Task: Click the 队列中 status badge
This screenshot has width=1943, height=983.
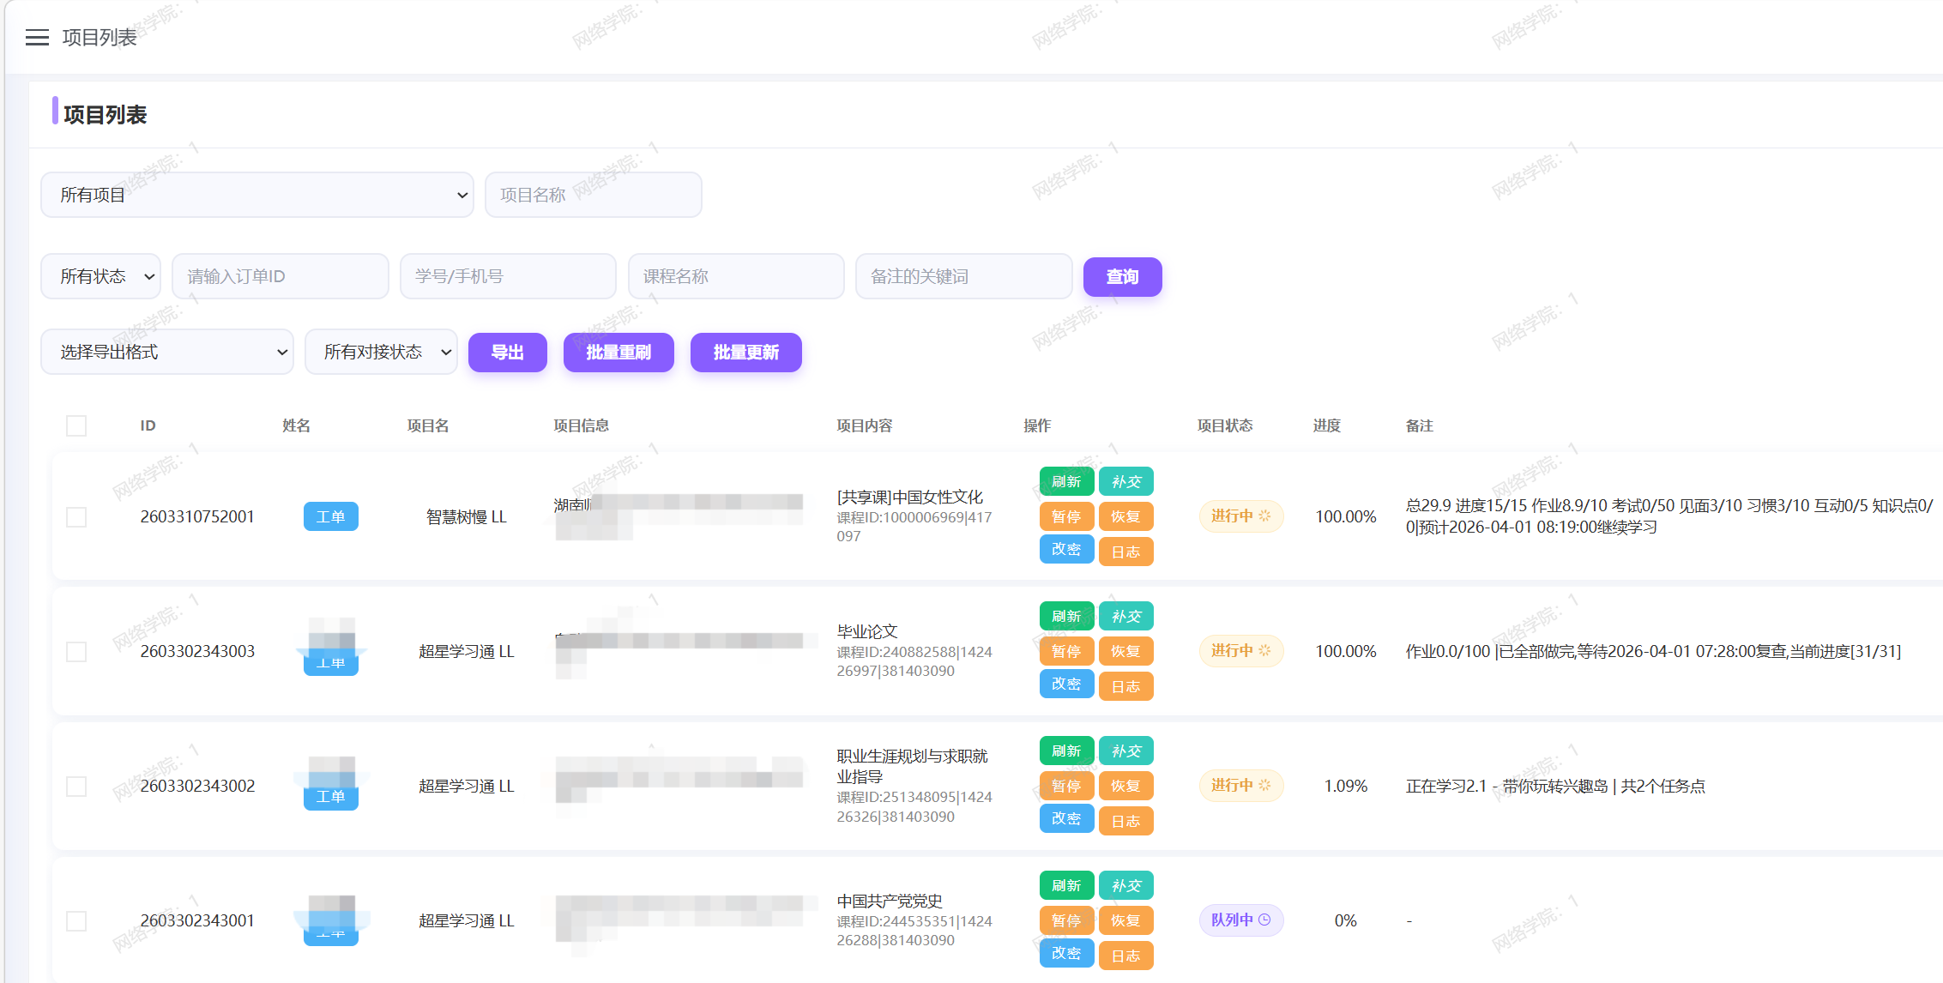Action: pos(1241,920)
